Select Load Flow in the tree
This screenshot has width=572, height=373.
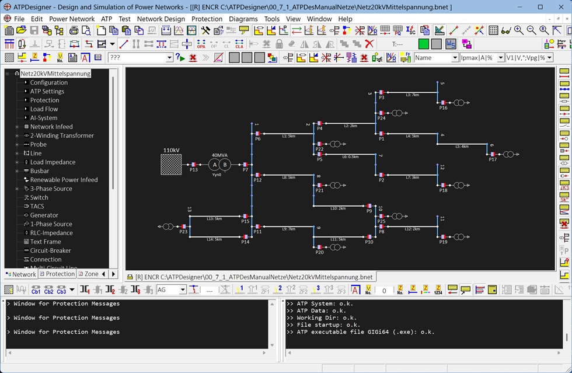pos(44,109)
